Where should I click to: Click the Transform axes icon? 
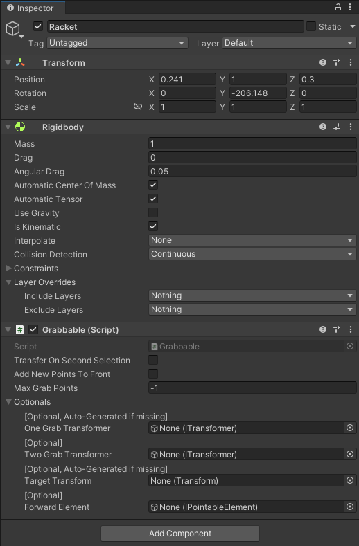[20, 63]
